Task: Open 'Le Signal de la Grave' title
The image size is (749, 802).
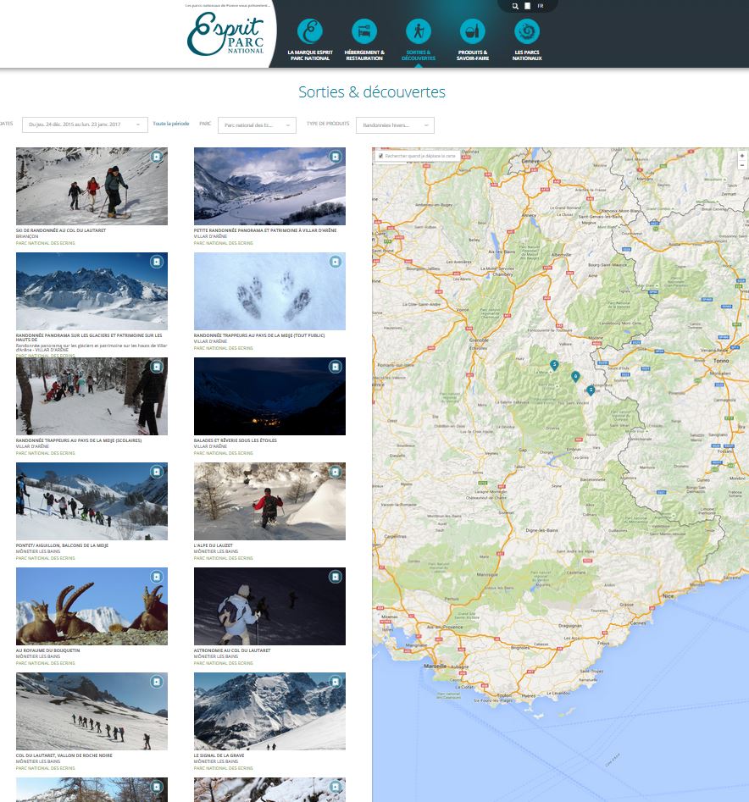Action: (219, 755)
